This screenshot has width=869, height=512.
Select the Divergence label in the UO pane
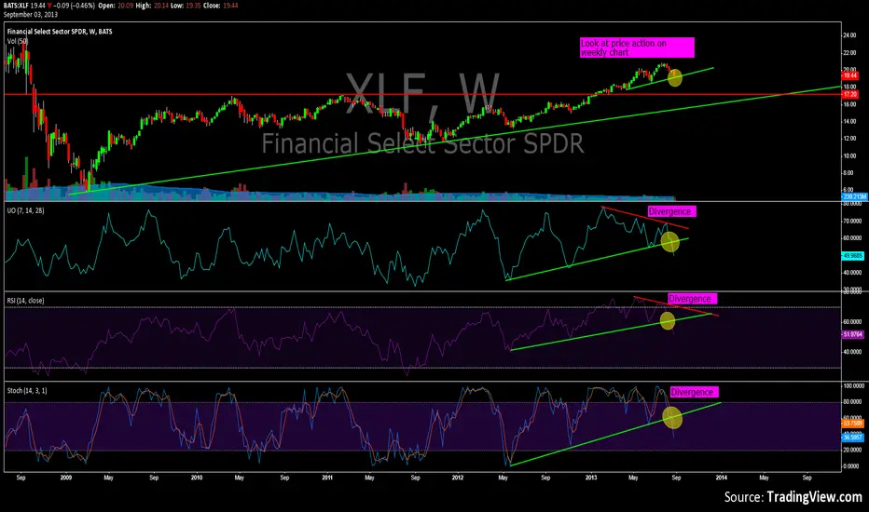point(671,211)
